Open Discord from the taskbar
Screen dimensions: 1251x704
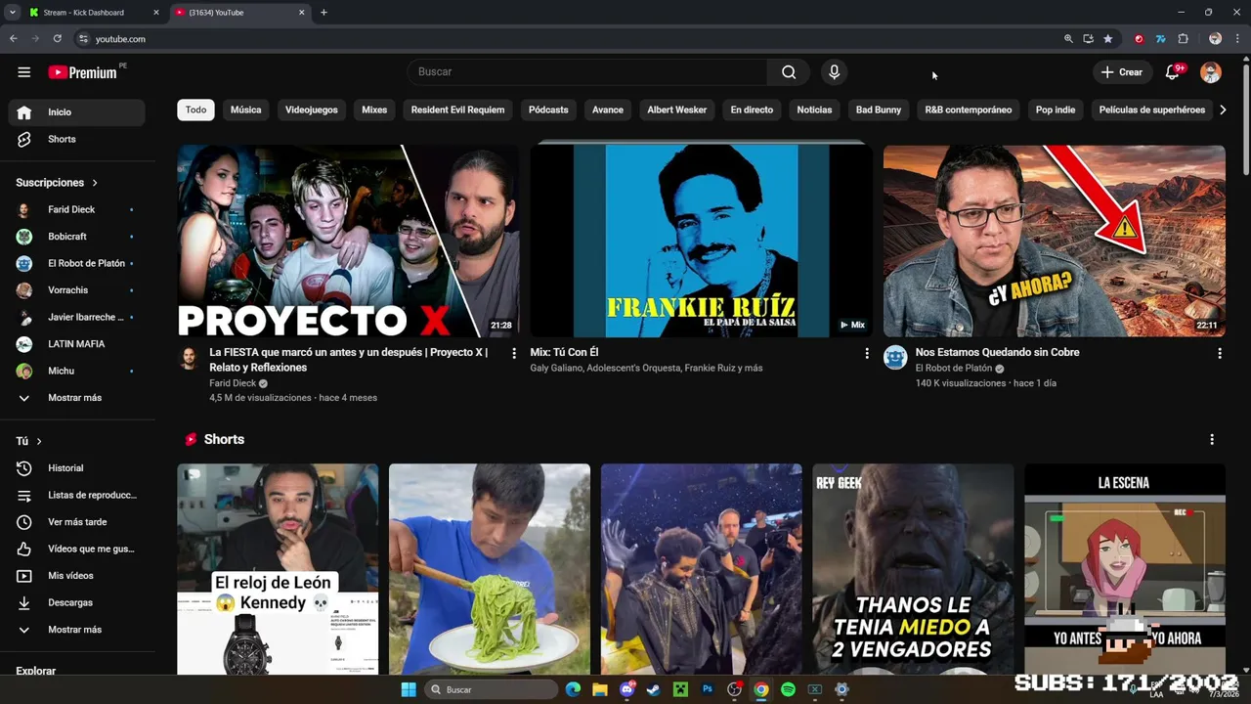coord(626,690)
